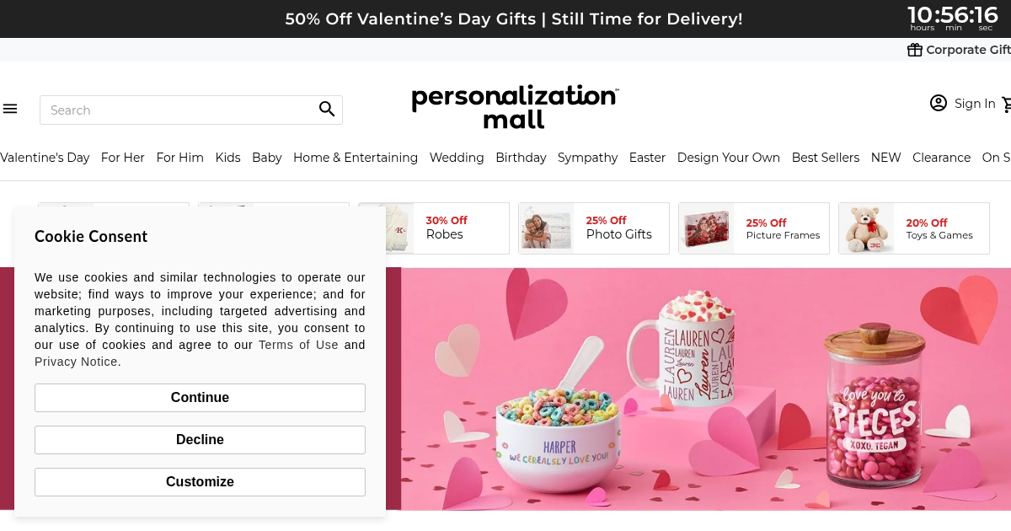This screenshot has height=531, width=1011.
Task: Open the Customize cookie settings option
Action: click(x=200, y=481)
